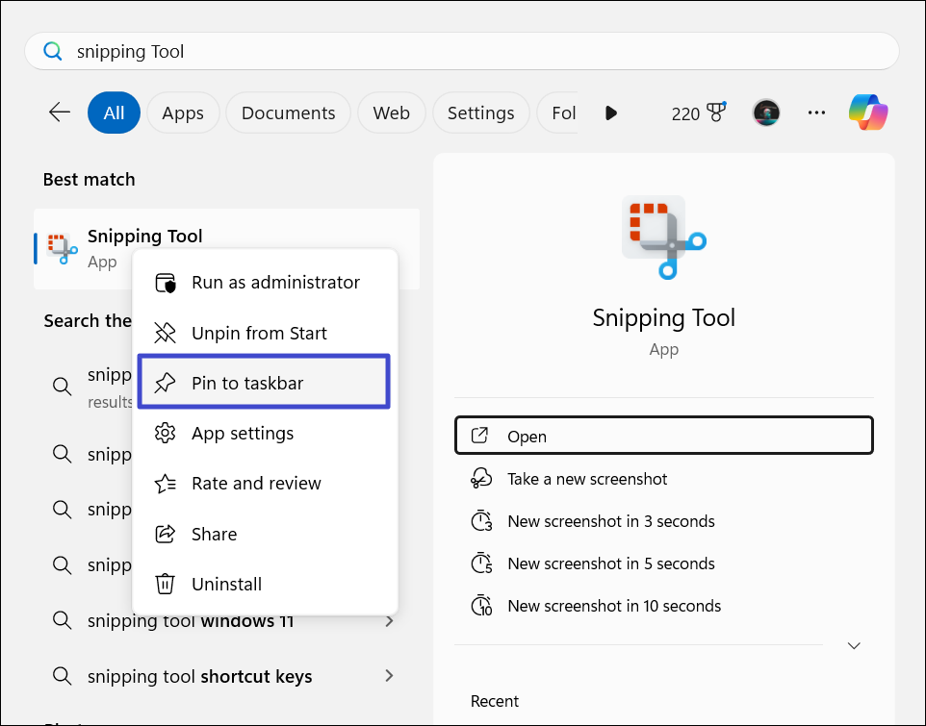Open the three-dot more options menu

(816, 113)
